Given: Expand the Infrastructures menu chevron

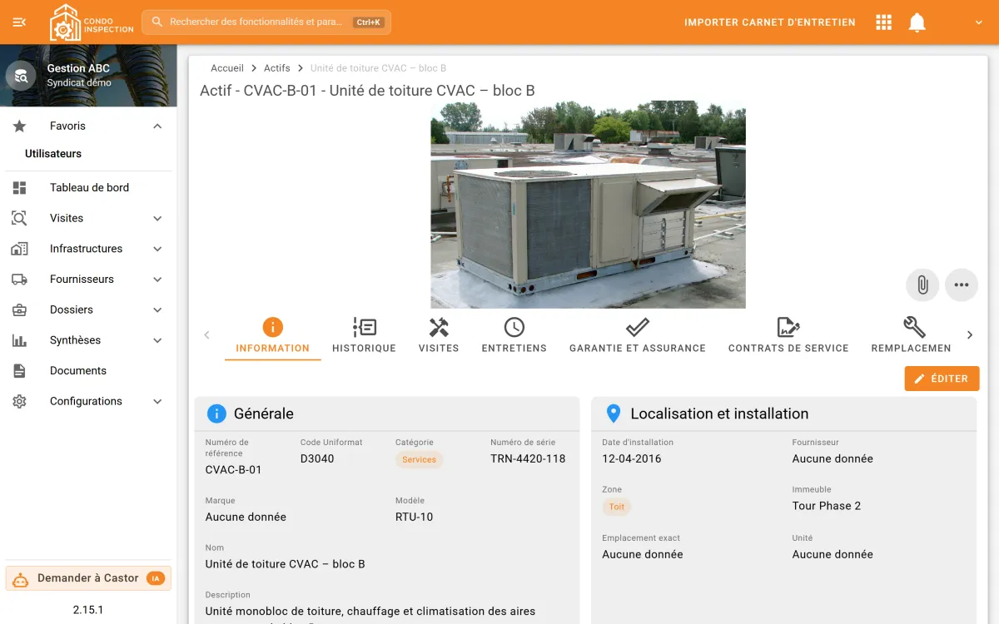Looking at the screenshot, I should (157, 249).
